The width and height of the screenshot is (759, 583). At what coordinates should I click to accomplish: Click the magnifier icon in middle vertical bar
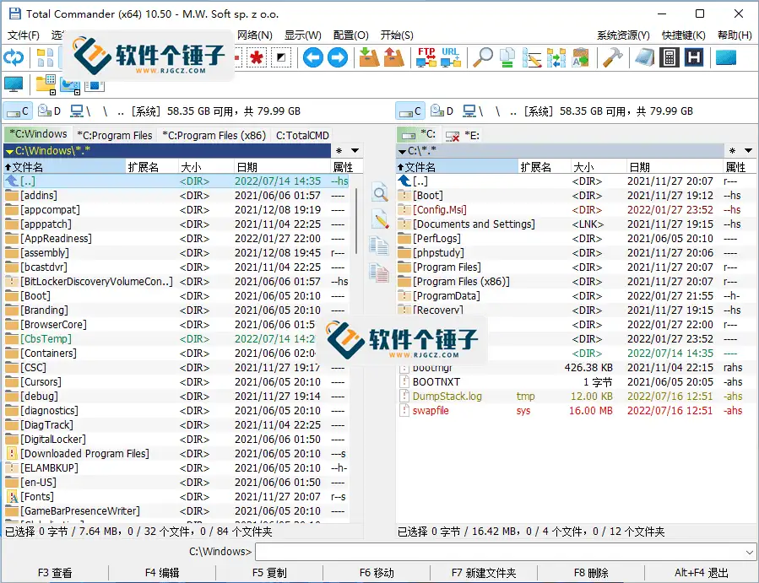(x=380, y=193)
